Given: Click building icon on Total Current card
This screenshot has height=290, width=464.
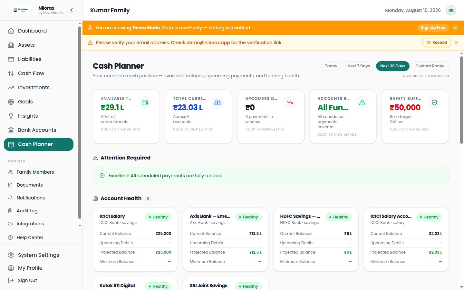Looking at the screenshot, I should 217,102.
